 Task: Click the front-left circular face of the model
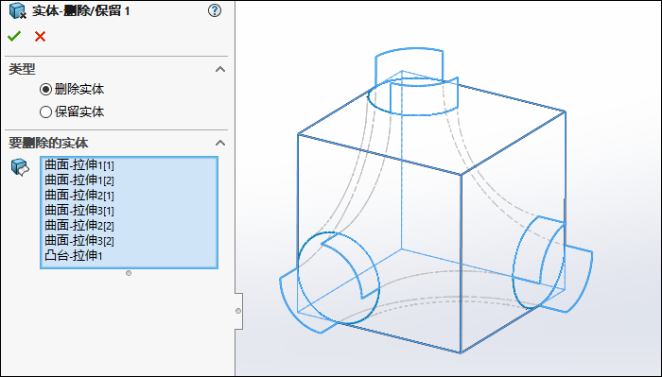click(339, 278)
